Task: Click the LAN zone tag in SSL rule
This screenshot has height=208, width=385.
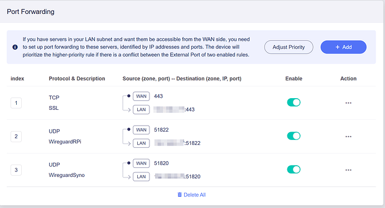Action: pyautogui.click(x=141, y=109)
